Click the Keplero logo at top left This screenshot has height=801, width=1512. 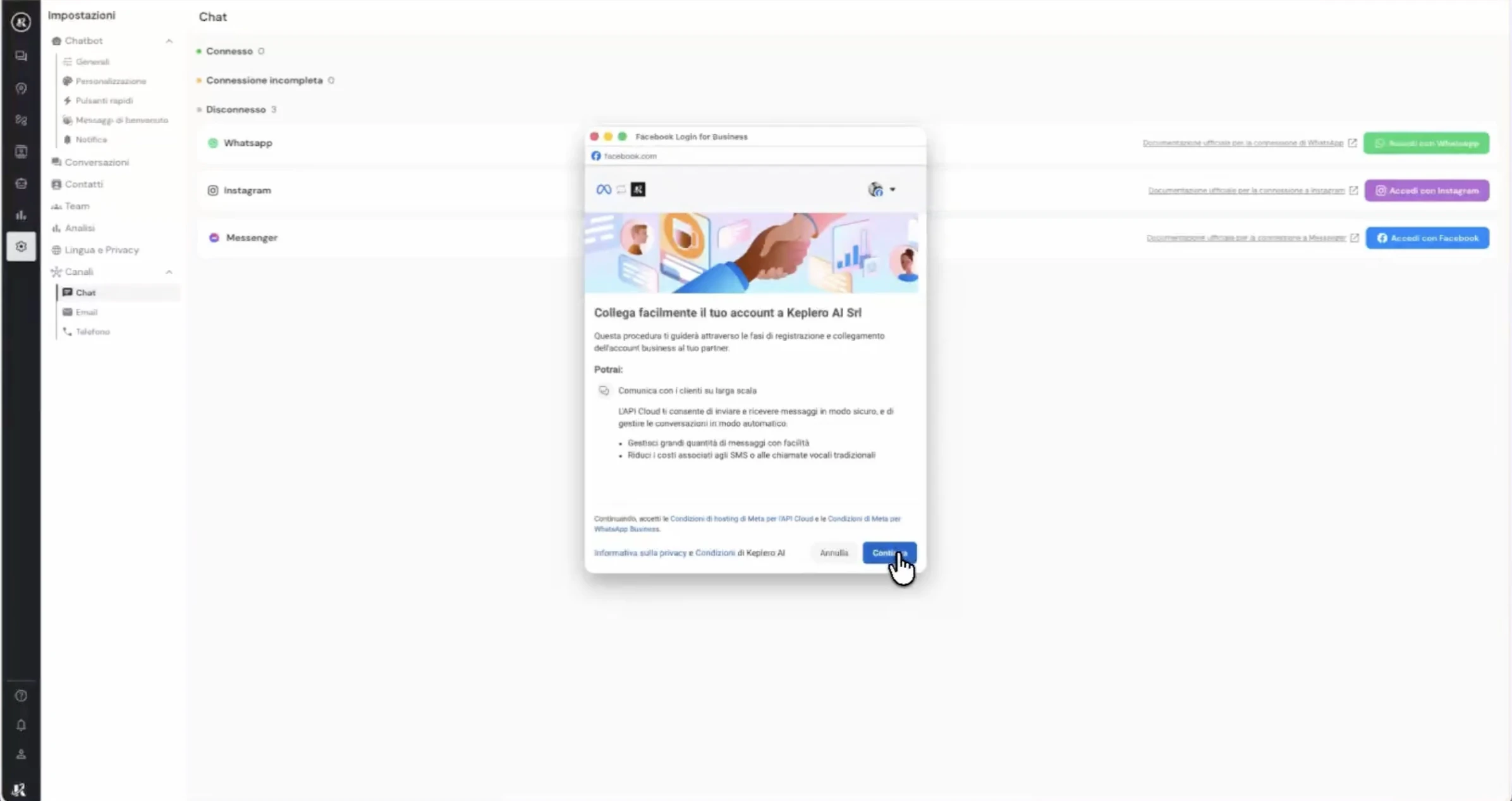(21, 22)
